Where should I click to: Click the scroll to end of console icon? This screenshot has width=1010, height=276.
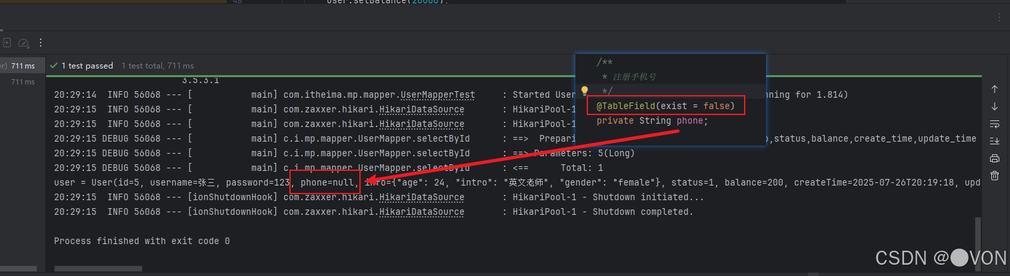995,141
